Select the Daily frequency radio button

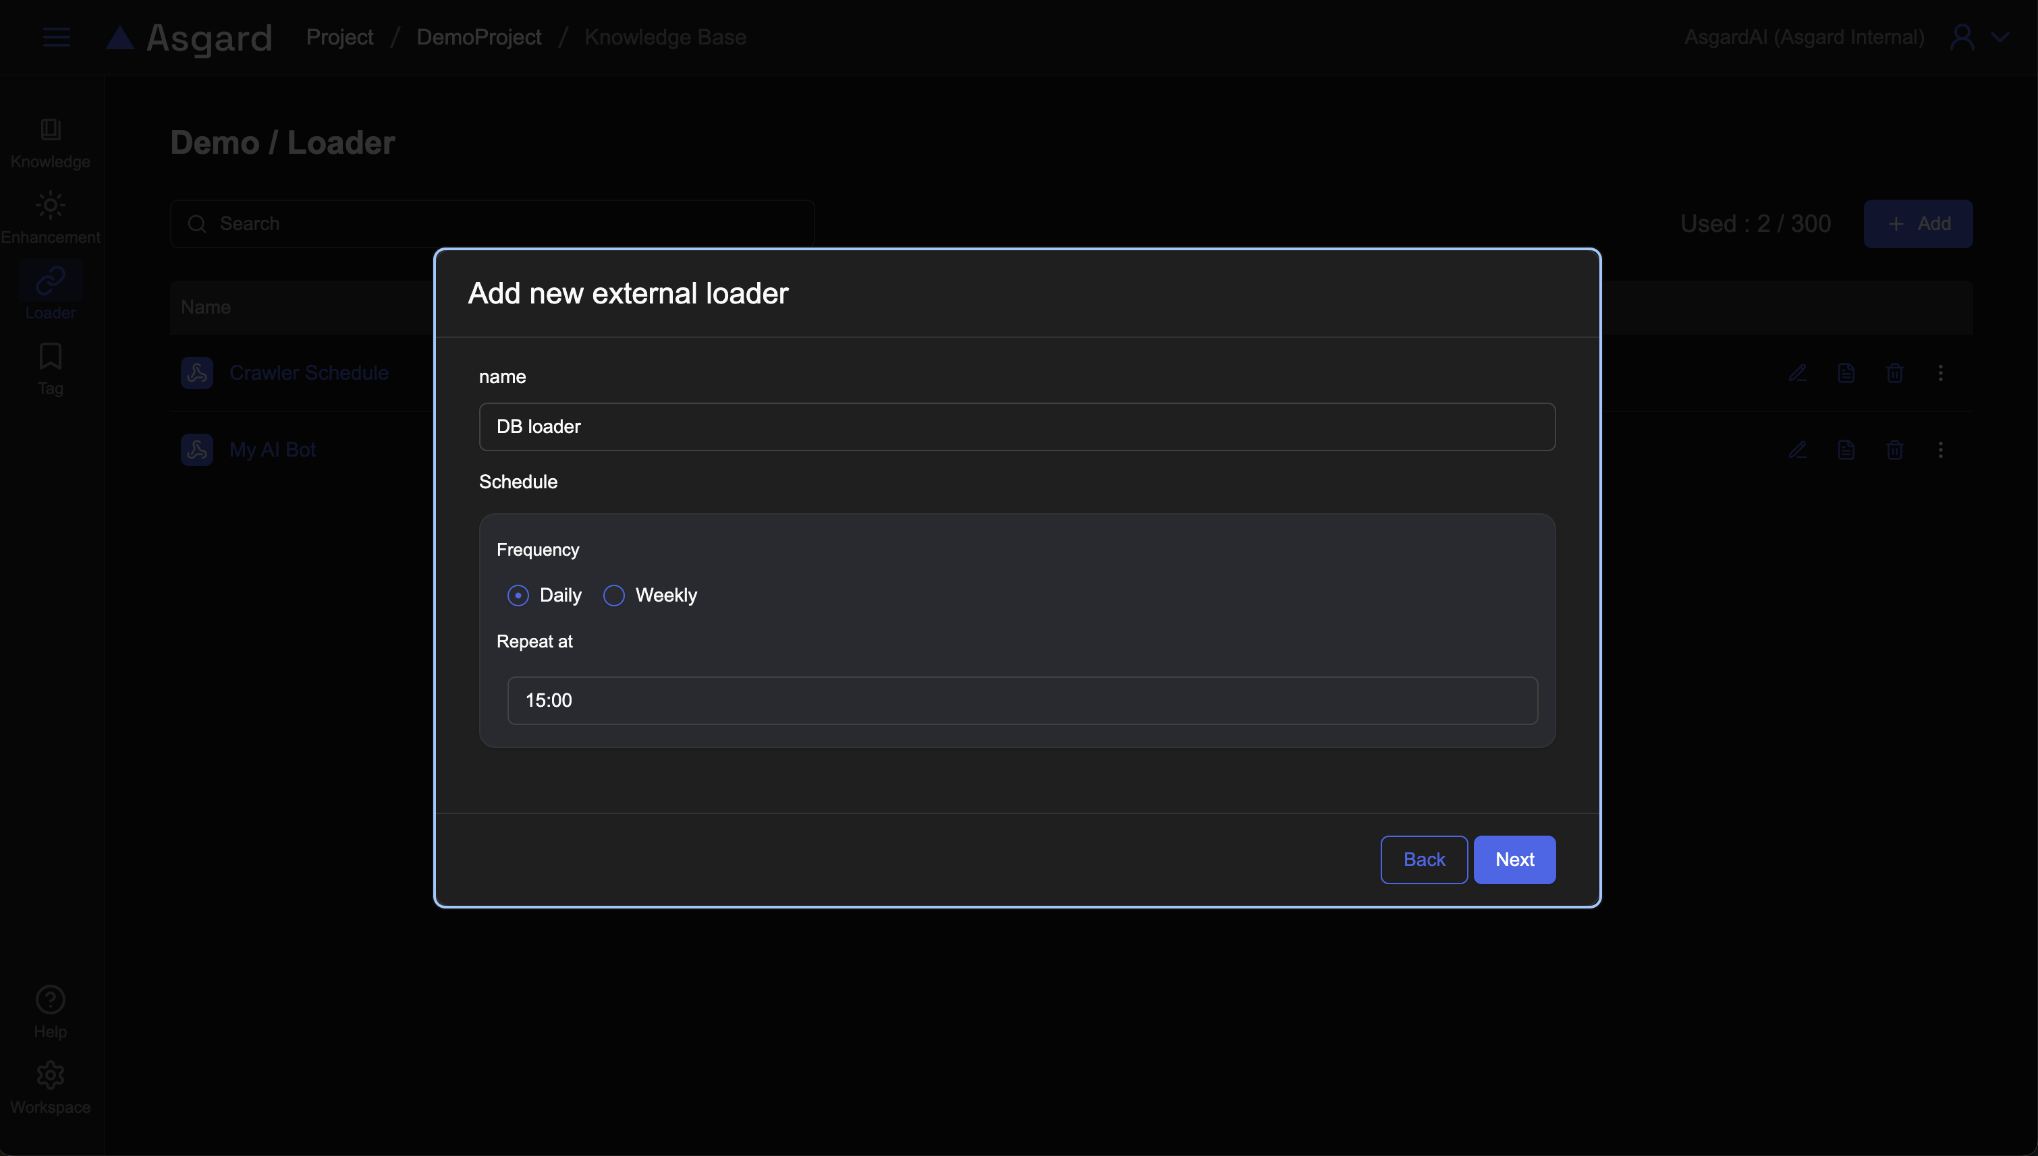pos(518,596)
